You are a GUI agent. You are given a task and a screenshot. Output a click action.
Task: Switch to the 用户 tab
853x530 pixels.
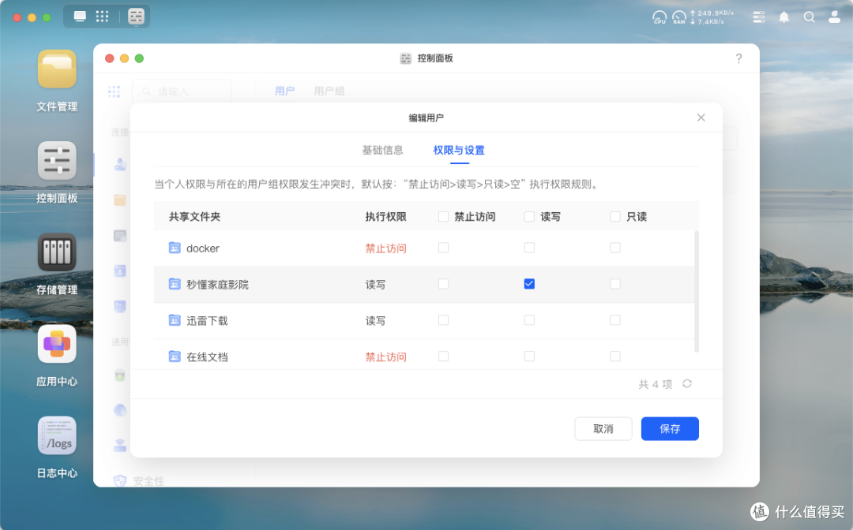click(x=284, y=91)
